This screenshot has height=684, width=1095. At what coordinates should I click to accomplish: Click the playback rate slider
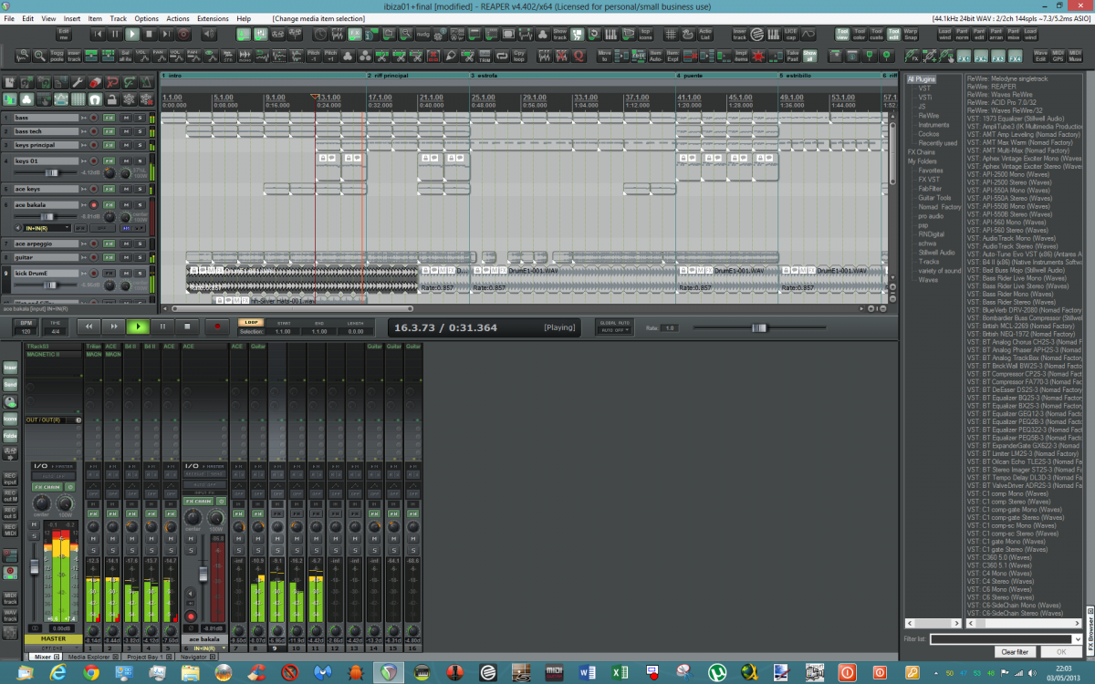pos(758,327)
